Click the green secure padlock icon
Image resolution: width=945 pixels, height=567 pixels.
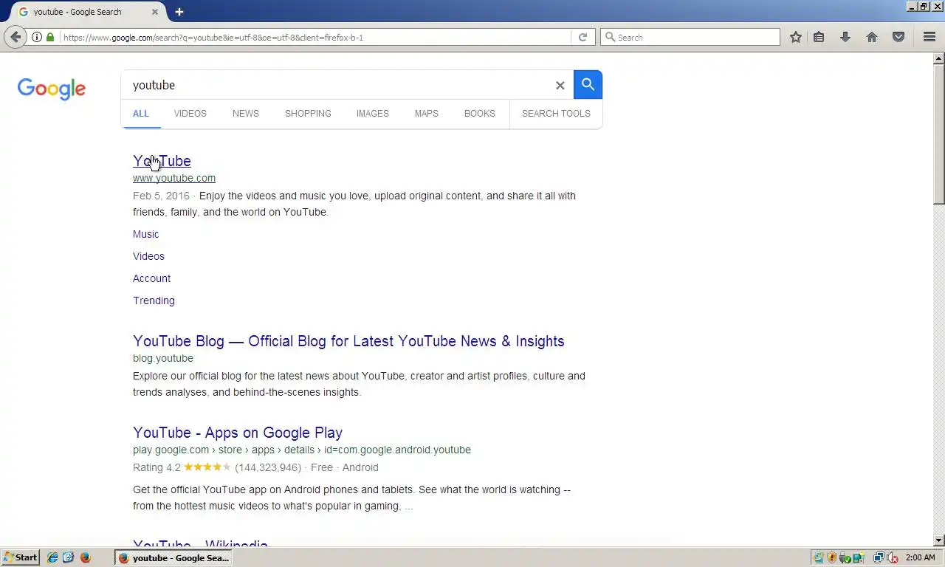point(50,37)
